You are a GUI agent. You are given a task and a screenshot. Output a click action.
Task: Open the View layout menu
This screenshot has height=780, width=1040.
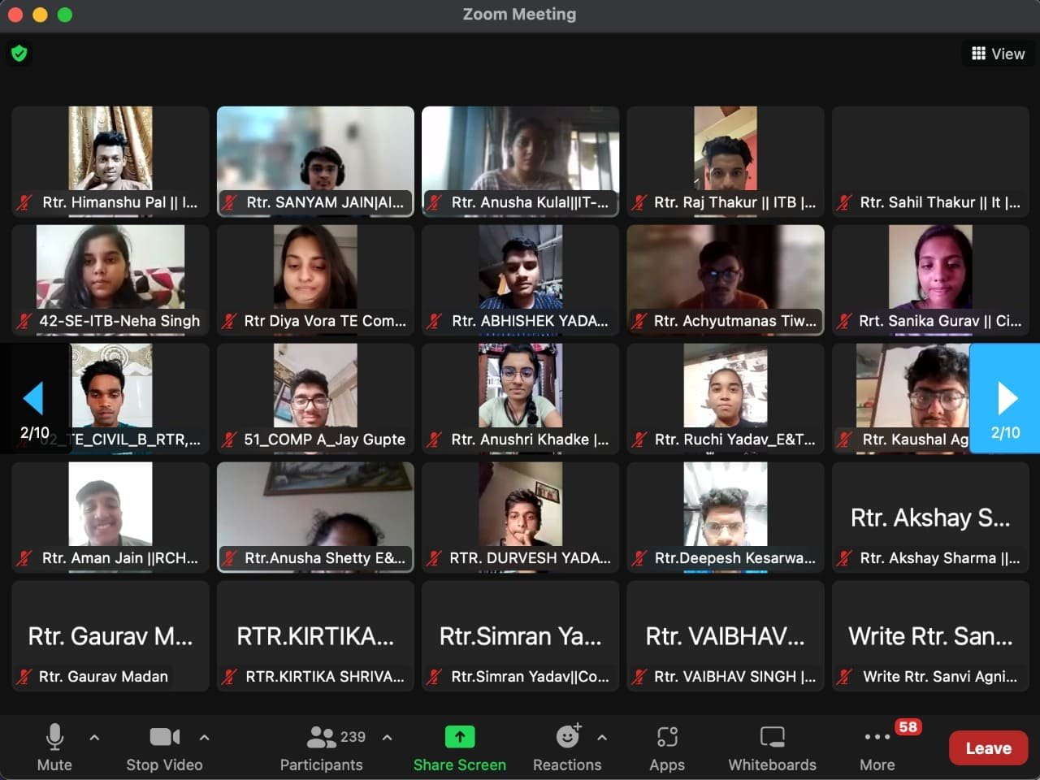[x=999, y=54]
